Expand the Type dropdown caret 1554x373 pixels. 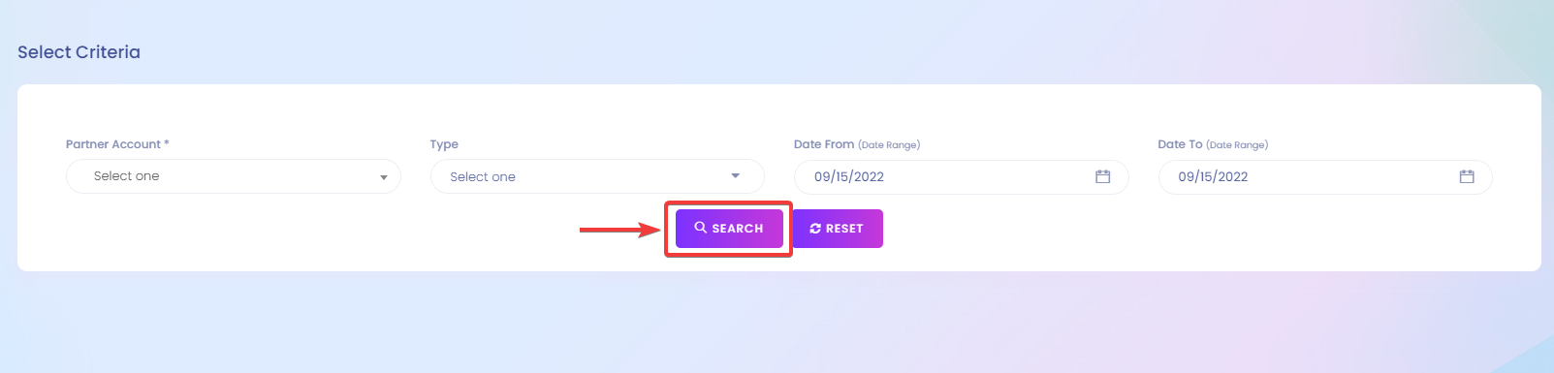pyautogui.click(x=736, y=176)
